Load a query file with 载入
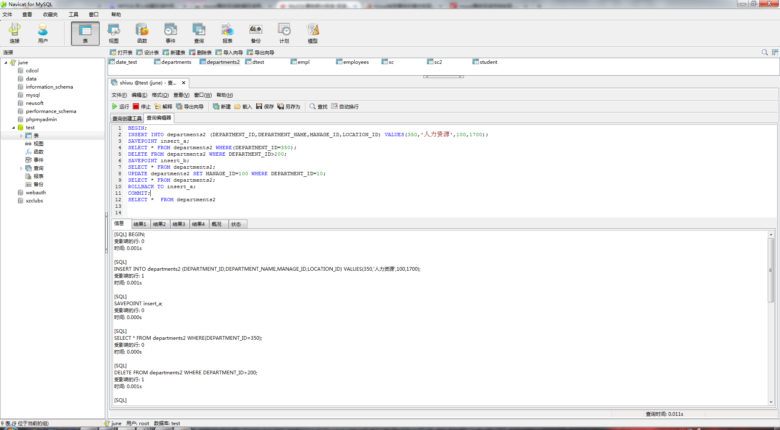 click(243, 106)
